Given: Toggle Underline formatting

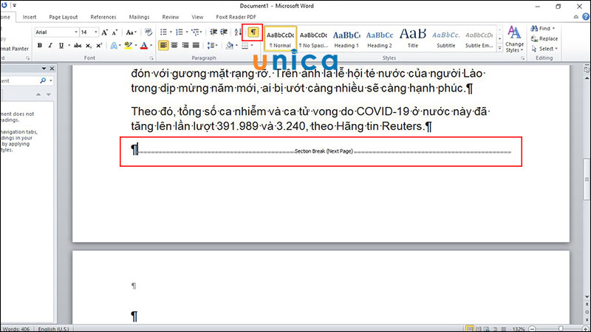Looking at the screenshot, I should 61,46.
